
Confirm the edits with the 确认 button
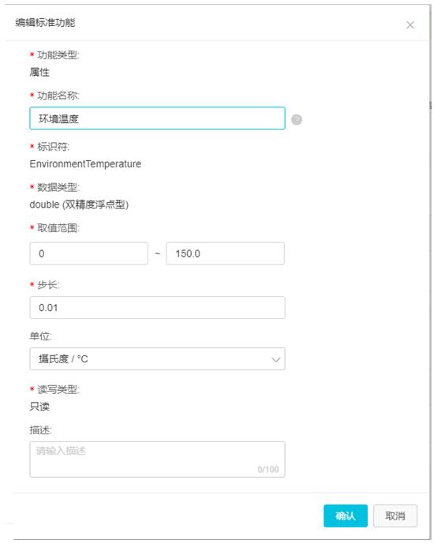click(346, 516)
